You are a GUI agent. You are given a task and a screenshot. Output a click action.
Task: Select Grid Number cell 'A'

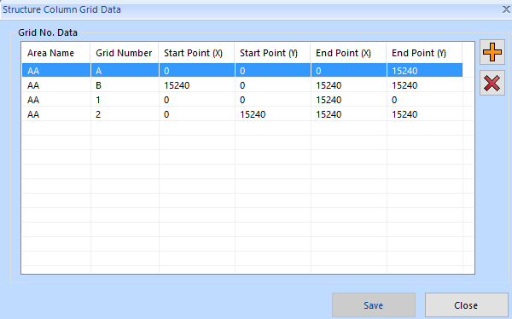pyautogui.click(x=125, y=71)
